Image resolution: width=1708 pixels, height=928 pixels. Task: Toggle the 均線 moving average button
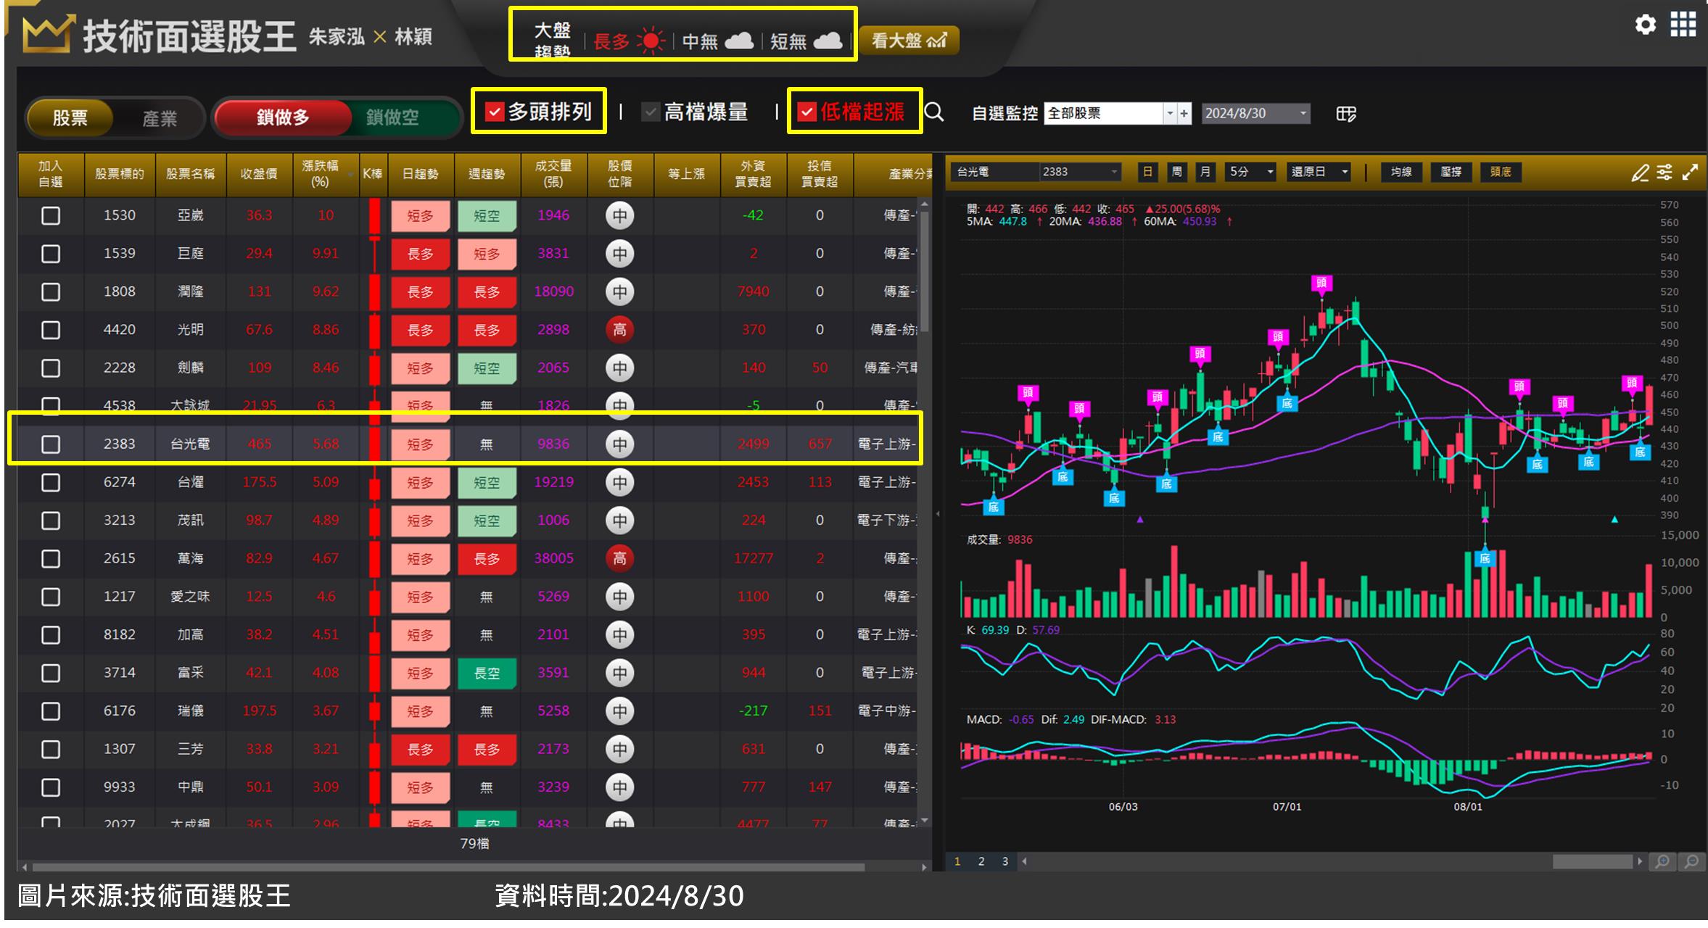click(x=1400, y=173)
